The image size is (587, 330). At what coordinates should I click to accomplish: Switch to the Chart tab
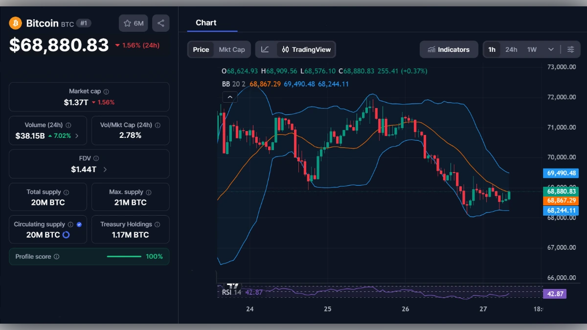(x=206, y=22)
